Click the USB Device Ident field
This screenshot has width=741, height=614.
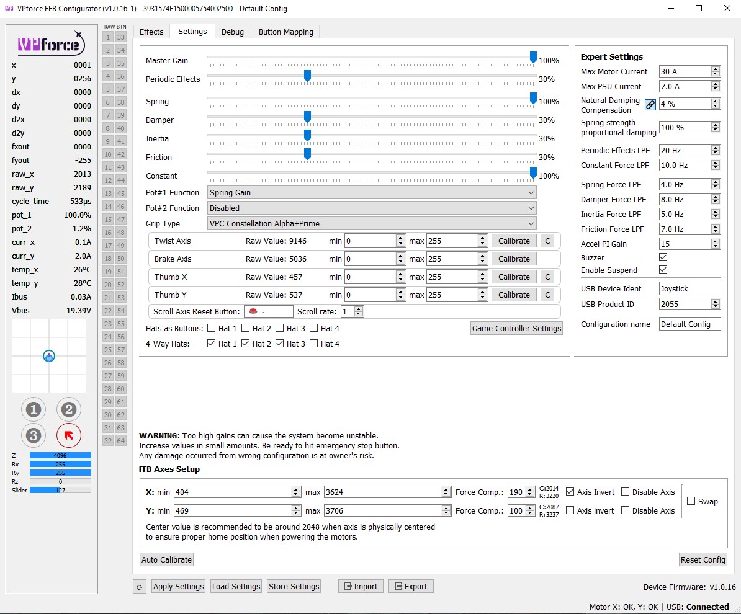pyautogui.click(x=690, y=288)
